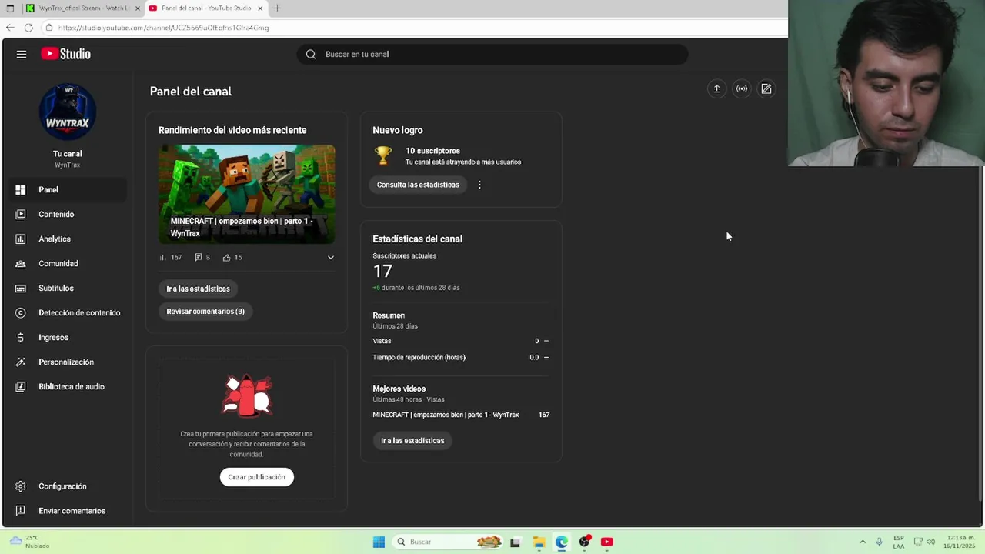Click the views bar-chart icon showing 167
Viewport: 985px width, 554px height.
(x=163, y=258)
